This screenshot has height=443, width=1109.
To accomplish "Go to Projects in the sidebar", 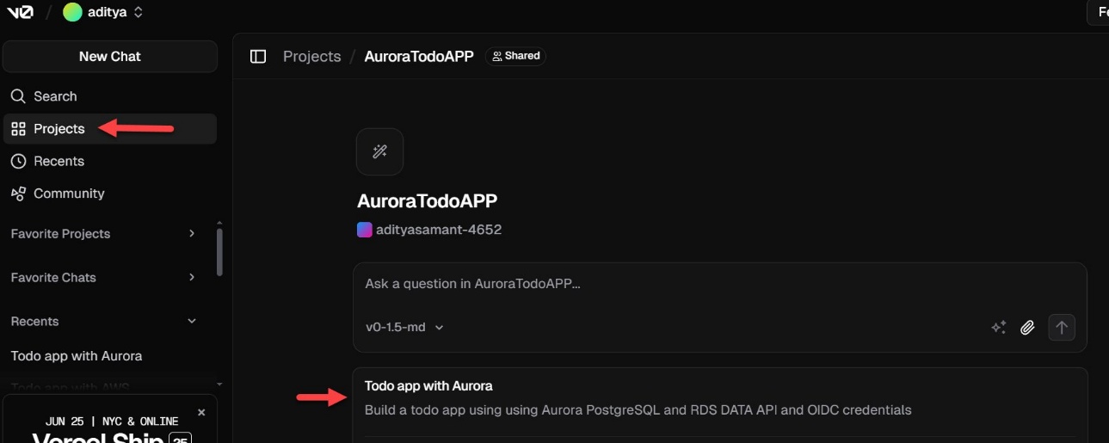I will pos(110,129).
